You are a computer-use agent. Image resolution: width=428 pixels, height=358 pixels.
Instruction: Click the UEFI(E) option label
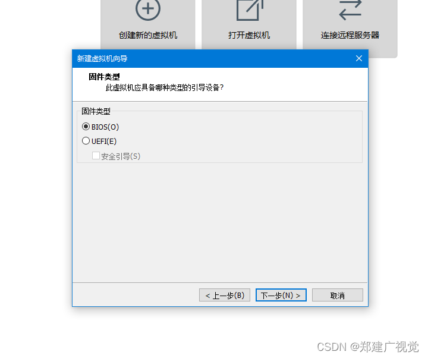coord(104,141)
